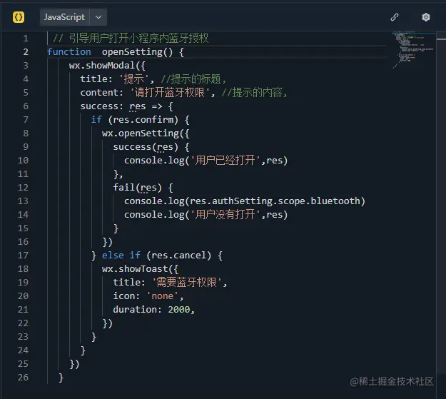Viewport: 446px width, 399px height.
Task: Click the string '需要蓝牙权限' on line 19
Action: pyautogui.click(x=186, y=283)
